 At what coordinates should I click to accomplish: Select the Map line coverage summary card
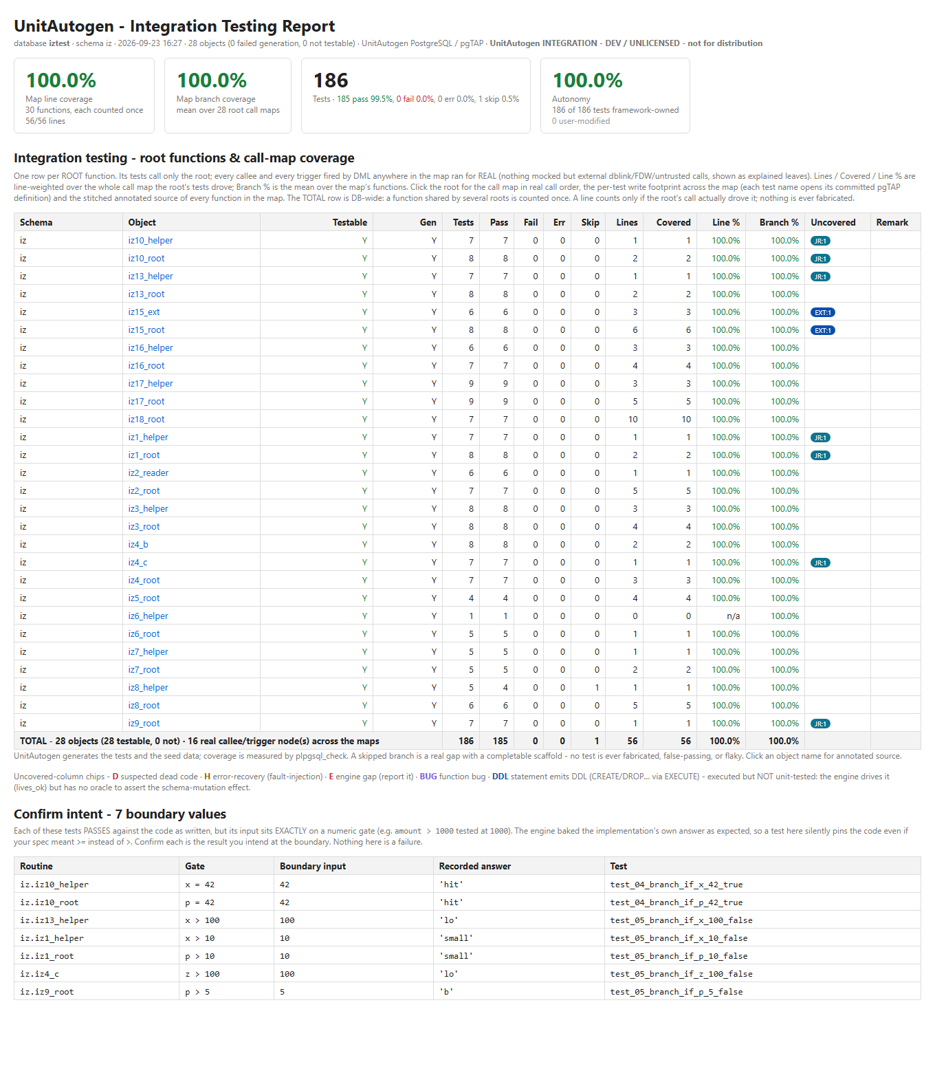pyautogui.click(x=85, y=96)
